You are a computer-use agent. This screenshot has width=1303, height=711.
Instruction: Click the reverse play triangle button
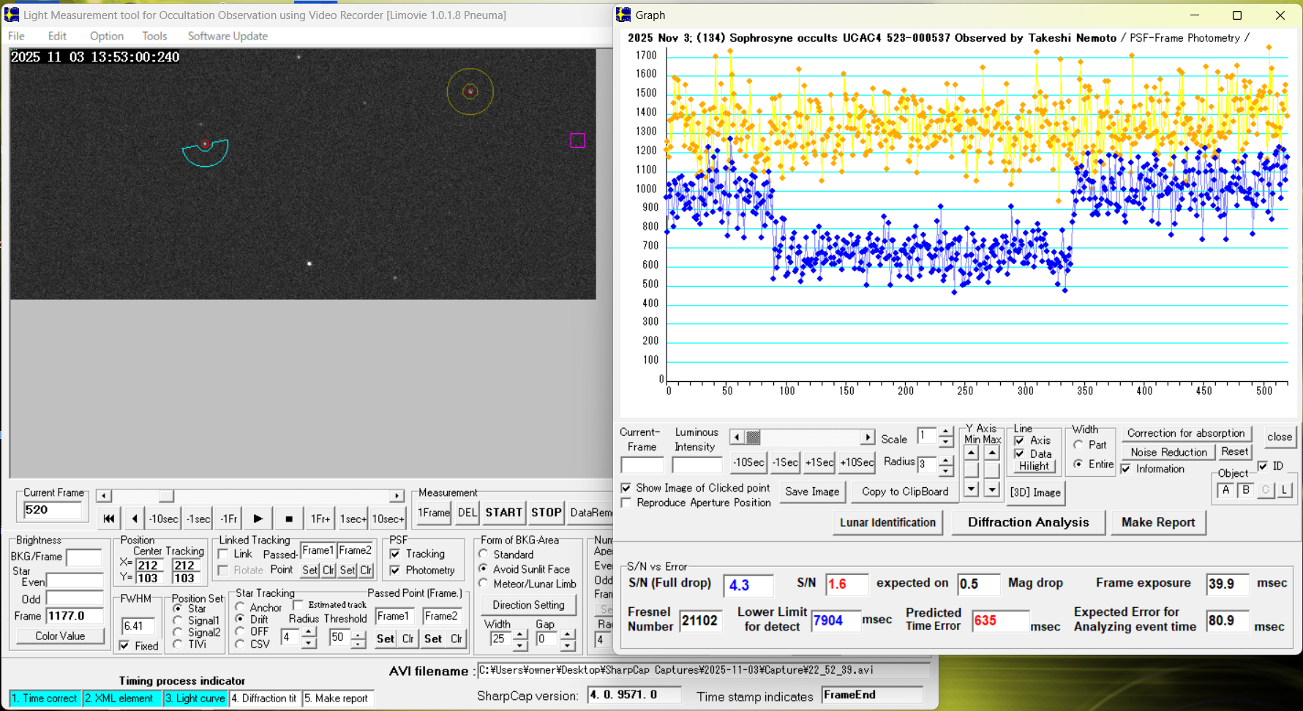coord(135,519)
